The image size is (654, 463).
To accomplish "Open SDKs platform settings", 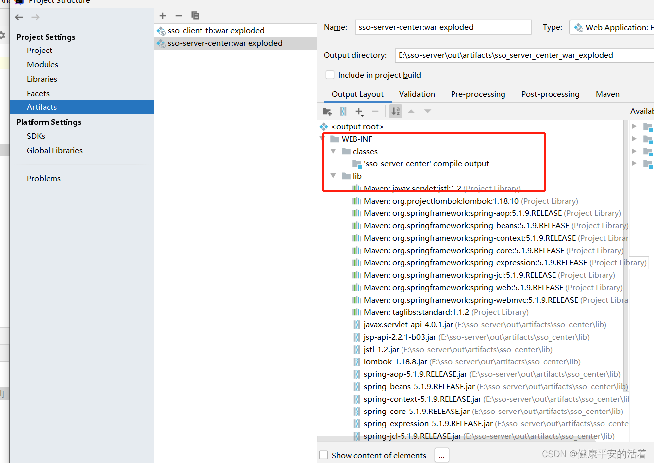I will (x=36, y=136).
